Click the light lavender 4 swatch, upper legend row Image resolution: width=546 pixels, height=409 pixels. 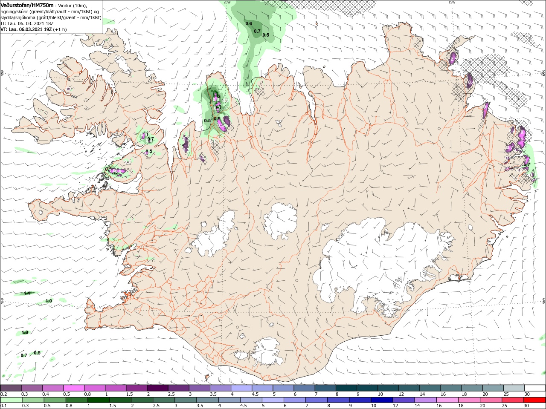click(241, 388)
